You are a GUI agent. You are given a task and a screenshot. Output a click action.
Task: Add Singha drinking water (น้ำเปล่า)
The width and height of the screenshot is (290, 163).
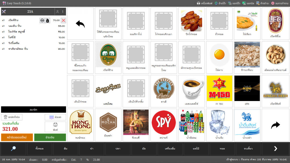click(x=247, y=125)
